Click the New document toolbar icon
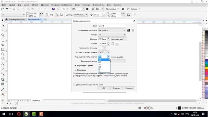The width and height of the screenshot is (208, 117). 2,9
